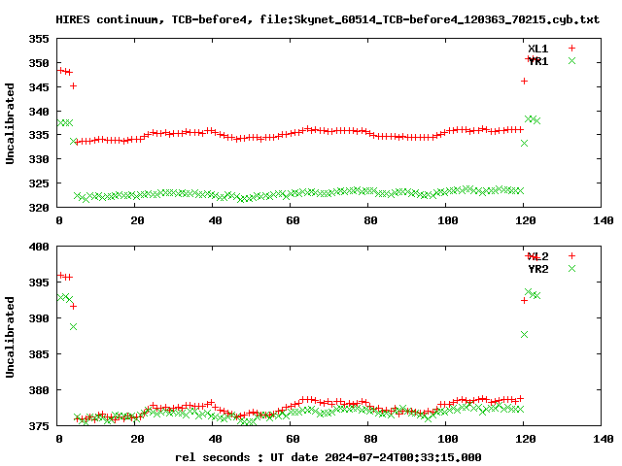Select the XL1 legend label
622x466 pixels.
click(x=537, y=49)
